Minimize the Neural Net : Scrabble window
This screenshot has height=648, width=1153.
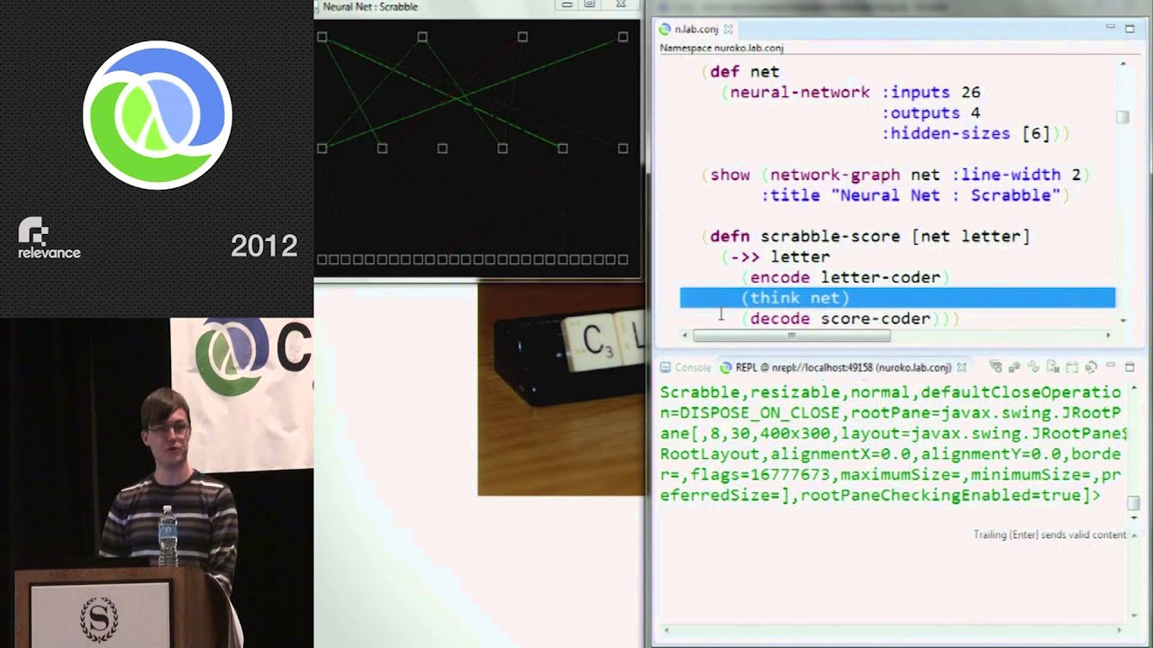tap(567, 4)
